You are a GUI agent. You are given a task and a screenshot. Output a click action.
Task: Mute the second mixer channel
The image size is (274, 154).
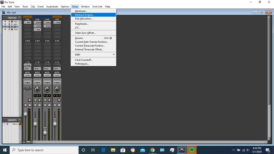[x=39, y=105]
